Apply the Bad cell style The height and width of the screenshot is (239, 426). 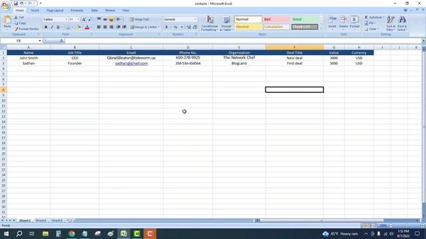(x=276, y=19)
